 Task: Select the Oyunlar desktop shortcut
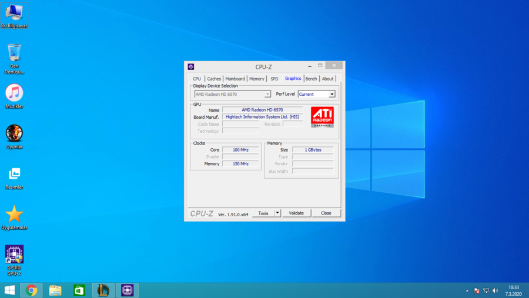pos(14,137)
